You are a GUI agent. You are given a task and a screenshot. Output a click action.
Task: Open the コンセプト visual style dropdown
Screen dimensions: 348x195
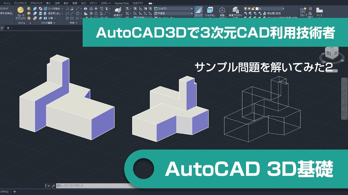173,9
